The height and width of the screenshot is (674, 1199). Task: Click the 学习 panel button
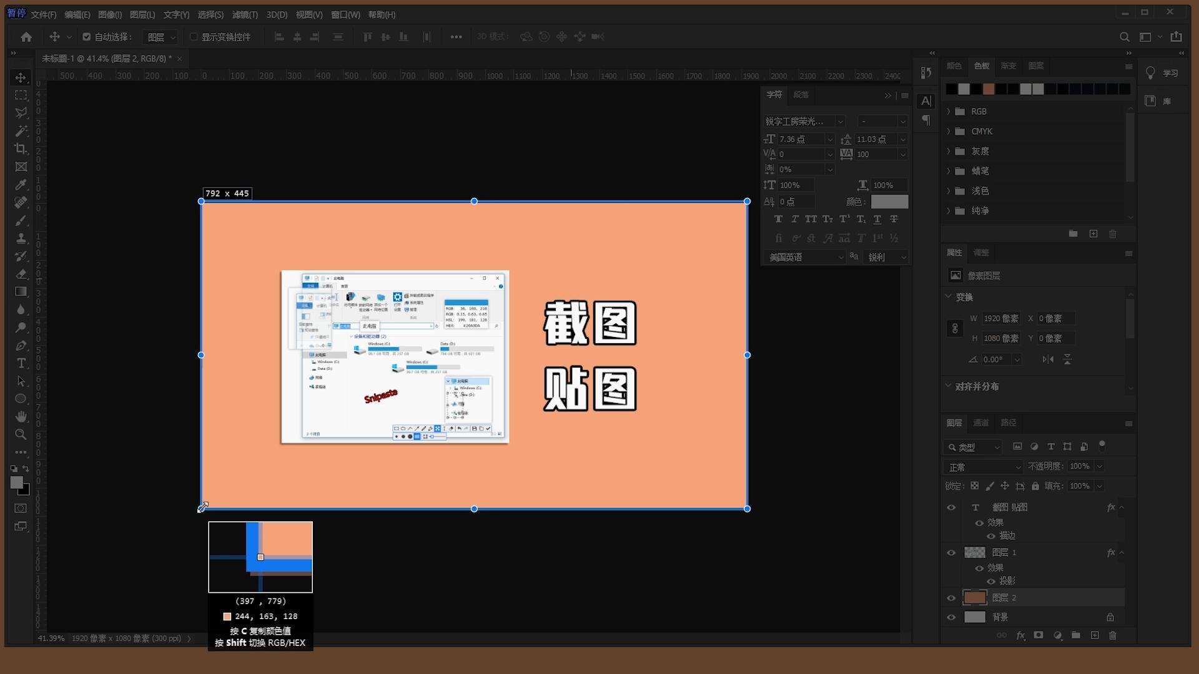pos(1162,73)
